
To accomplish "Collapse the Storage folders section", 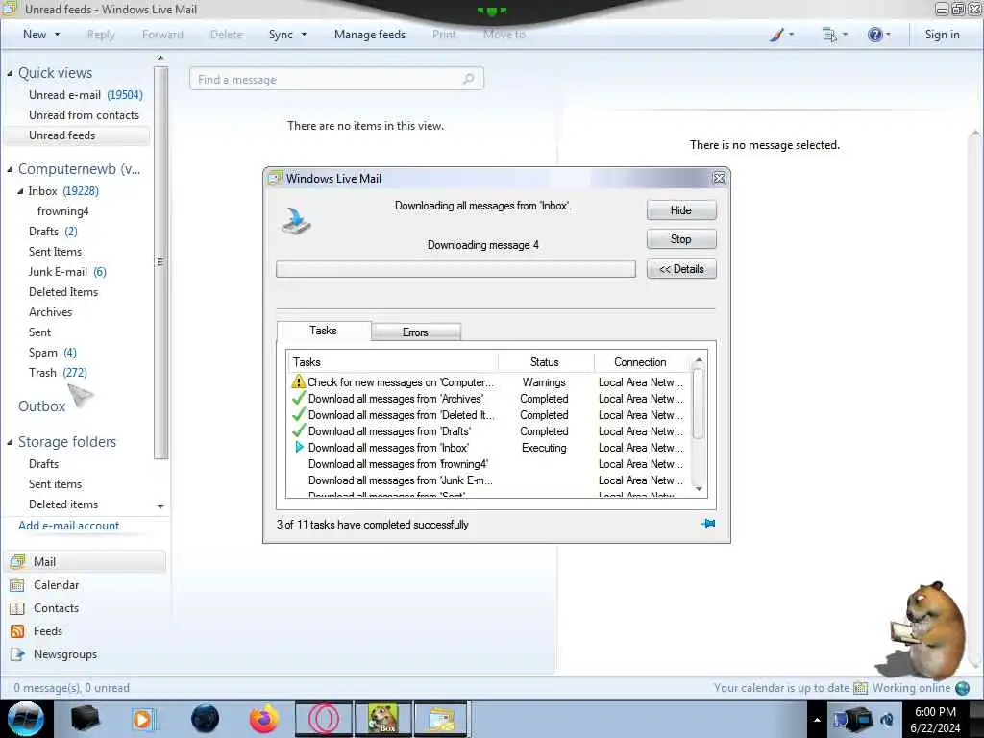I will 10,442.
